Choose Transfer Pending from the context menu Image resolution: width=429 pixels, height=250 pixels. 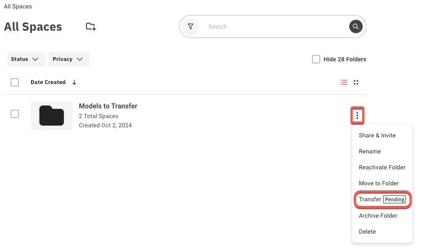(x=382, y=199)
